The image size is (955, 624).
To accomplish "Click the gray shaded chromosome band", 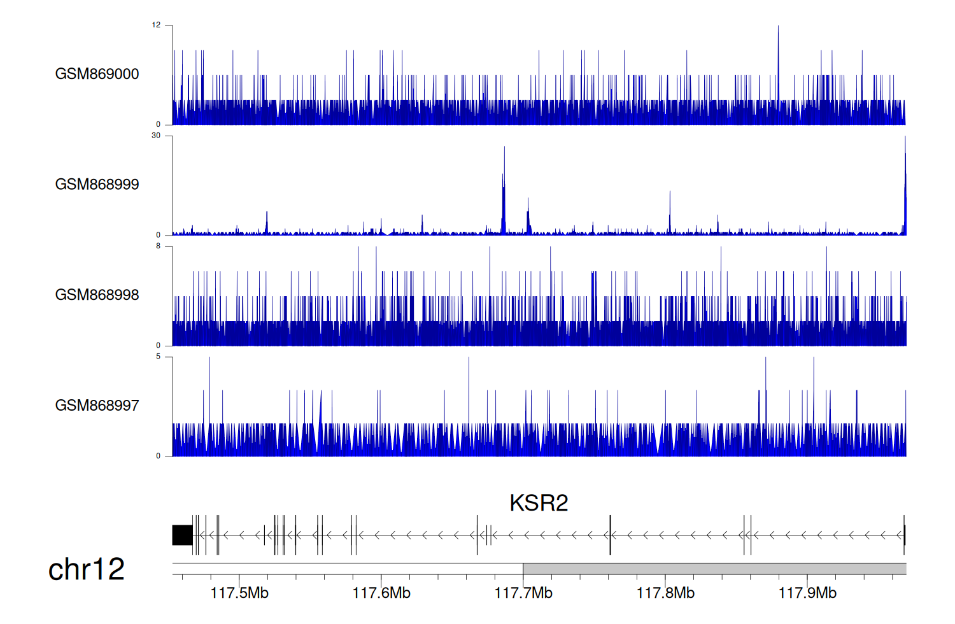I will [x=714, y=569].
